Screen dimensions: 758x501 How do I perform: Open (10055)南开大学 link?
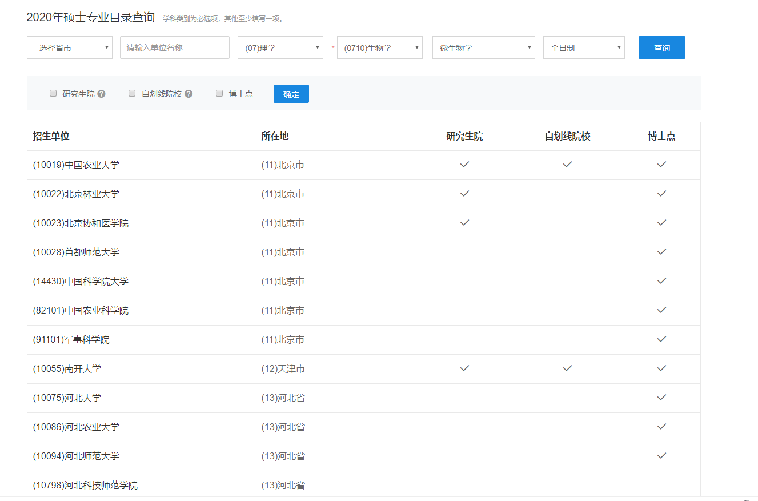click(67, 369)
